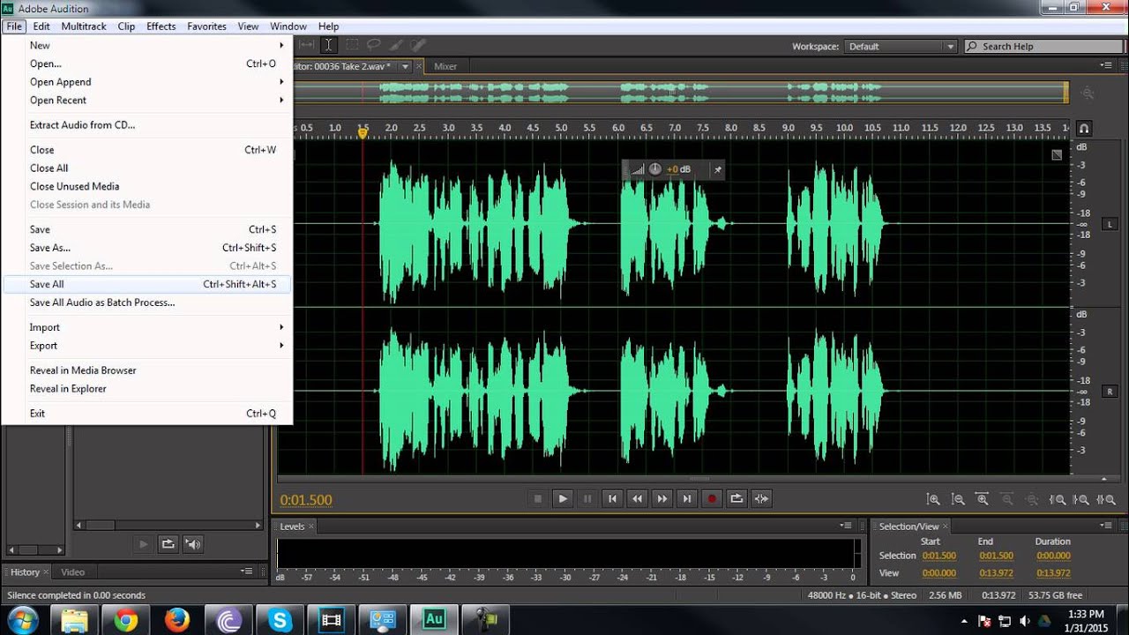Click the Fast Forward transport button
The image size is (1129, 635).
[662, 498]
